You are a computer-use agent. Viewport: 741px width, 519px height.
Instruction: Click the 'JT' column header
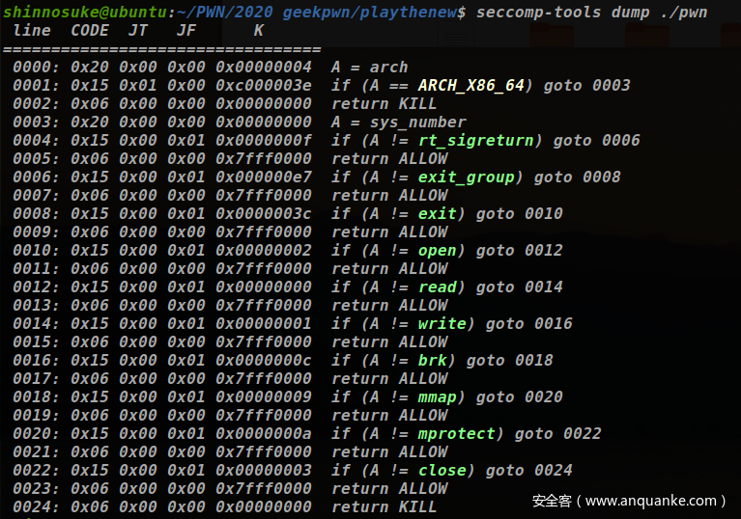coord(137,31)
